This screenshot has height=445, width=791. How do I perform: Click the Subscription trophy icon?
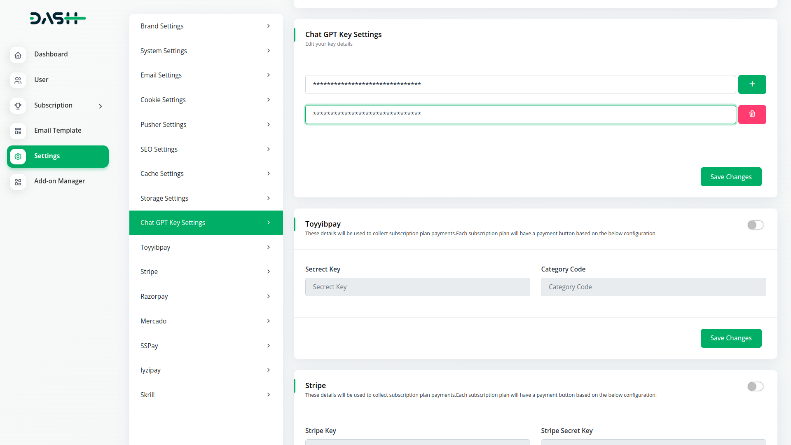pyautogui.click(x=18, y=106)
